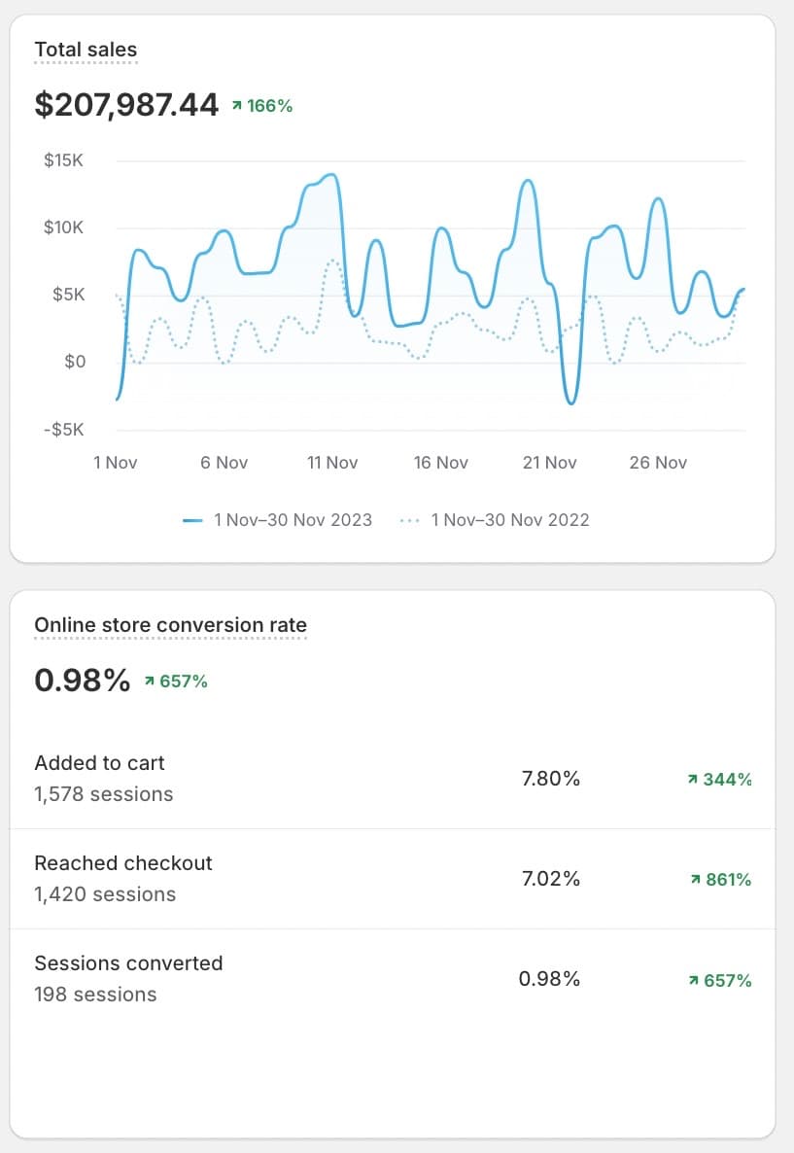Image resolution: width=794 pixels, height=1153 pixels.
Task: Click the 198 sessions count
Action: pyautogui.click(x=95, y=995)
